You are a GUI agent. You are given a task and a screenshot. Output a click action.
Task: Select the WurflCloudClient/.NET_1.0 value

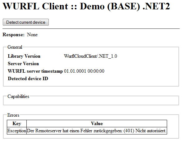click(x=91, y=56)
